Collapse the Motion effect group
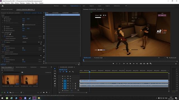179x100 pixels. pyautogui.click(x=1, y=17)
